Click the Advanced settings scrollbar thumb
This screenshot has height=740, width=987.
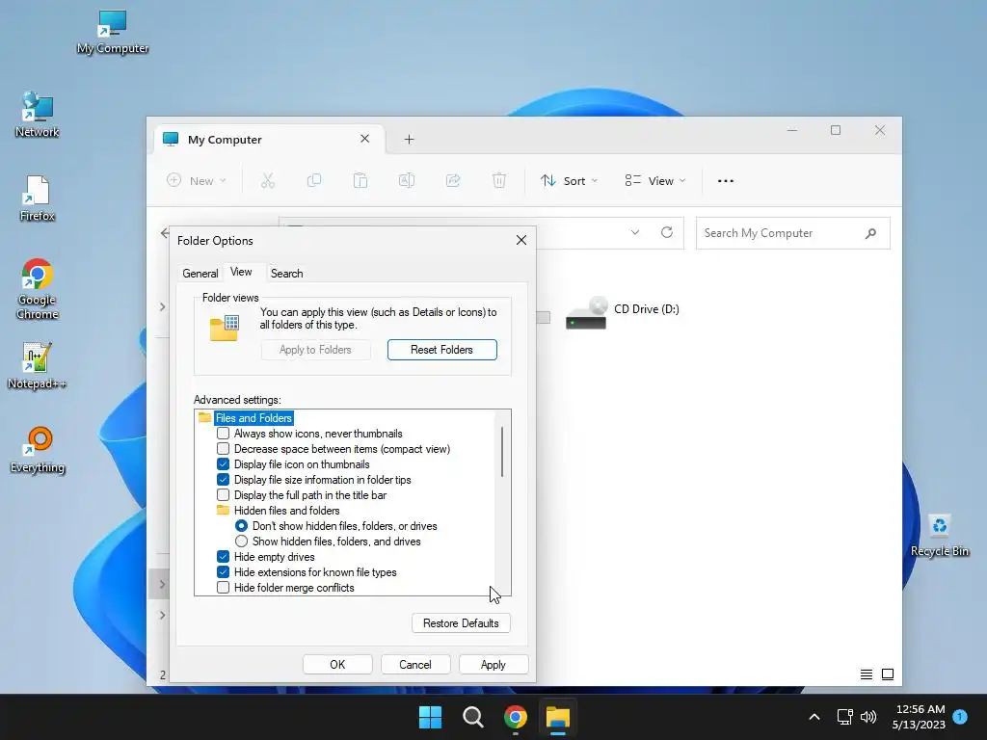click(x=501, y=451)
